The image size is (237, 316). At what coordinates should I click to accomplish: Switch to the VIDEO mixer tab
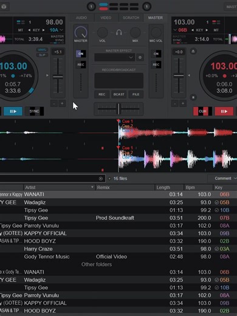coord(106,18)
